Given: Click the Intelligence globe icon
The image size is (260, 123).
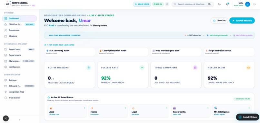Looking at the screenshot, I should click(x=5, y=67).
